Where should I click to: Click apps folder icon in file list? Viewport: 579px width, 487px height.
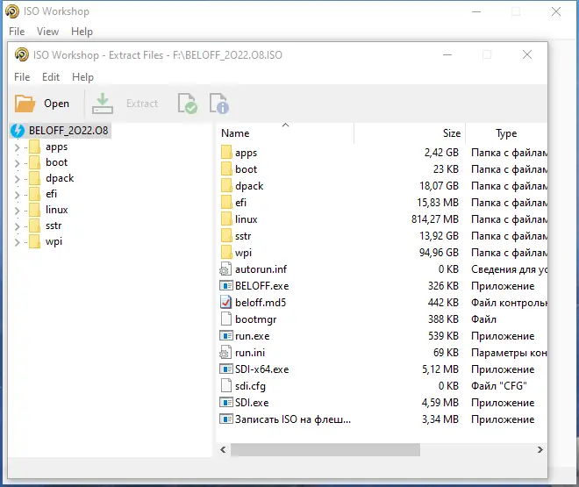pos(226,153)
